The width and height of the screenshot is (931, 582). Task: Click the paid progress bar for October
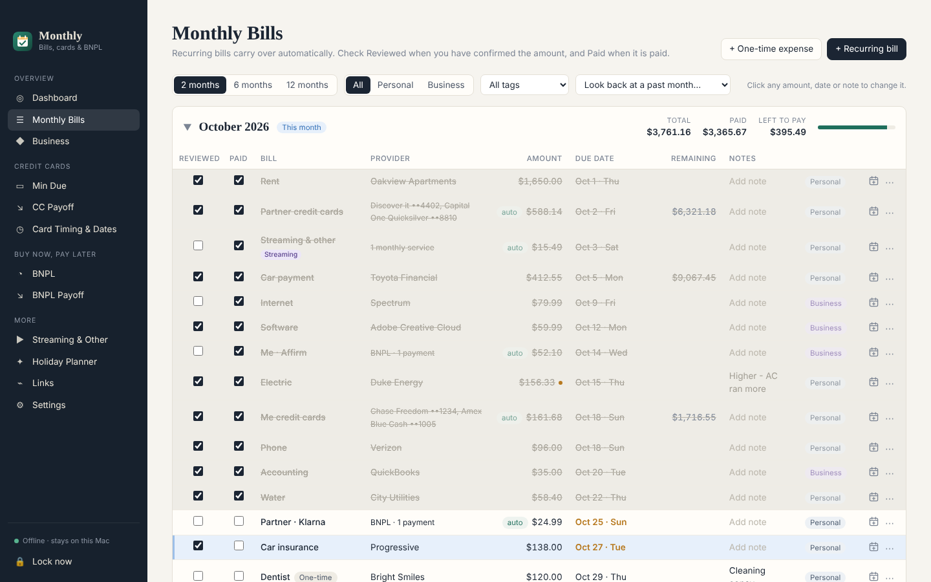pyautogui.click(x=857, y=127)
